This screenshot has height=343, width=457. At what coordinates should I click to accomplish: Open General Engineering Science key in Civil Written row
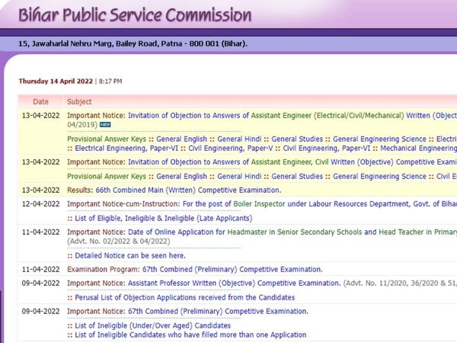point(379,177)
